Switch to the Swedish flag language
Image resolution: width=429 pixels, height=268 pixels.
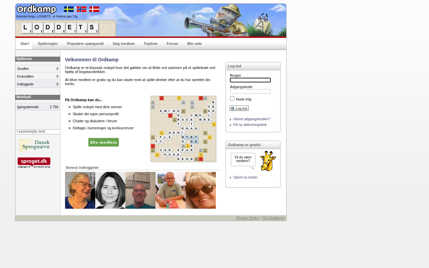tap(69, 9)
